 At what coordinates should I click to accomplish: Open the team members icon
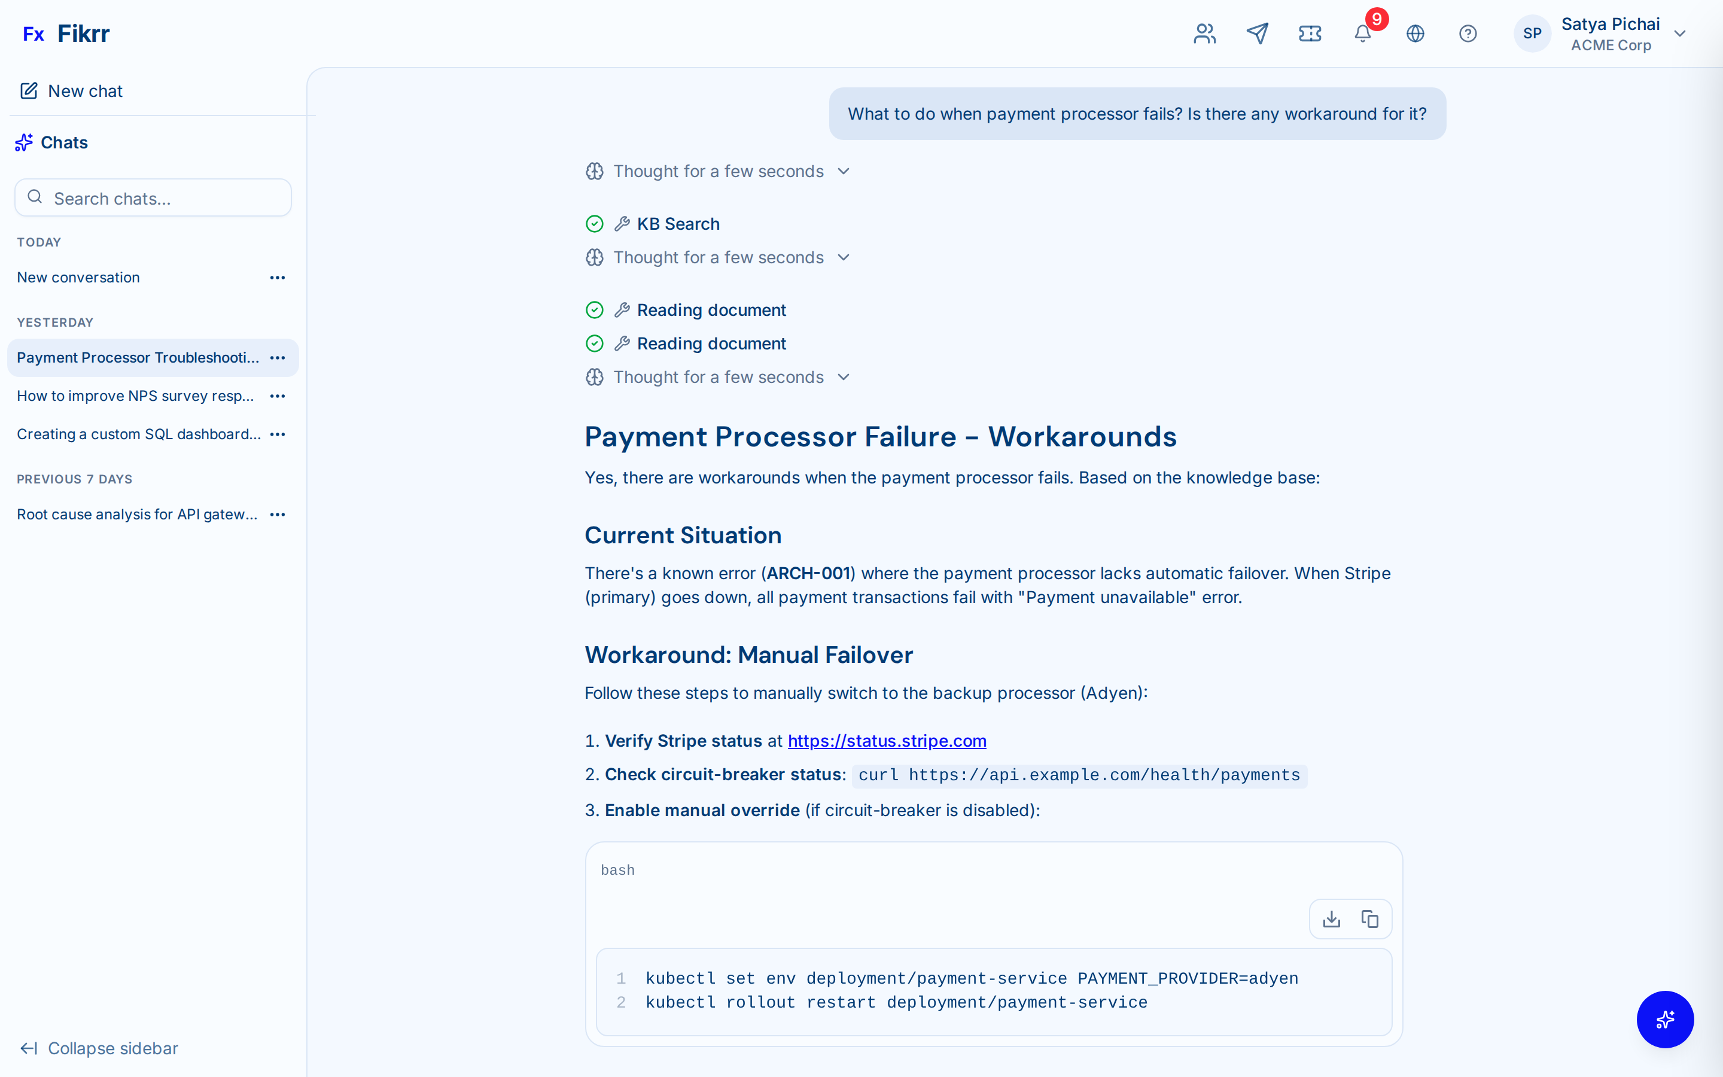1205,34
